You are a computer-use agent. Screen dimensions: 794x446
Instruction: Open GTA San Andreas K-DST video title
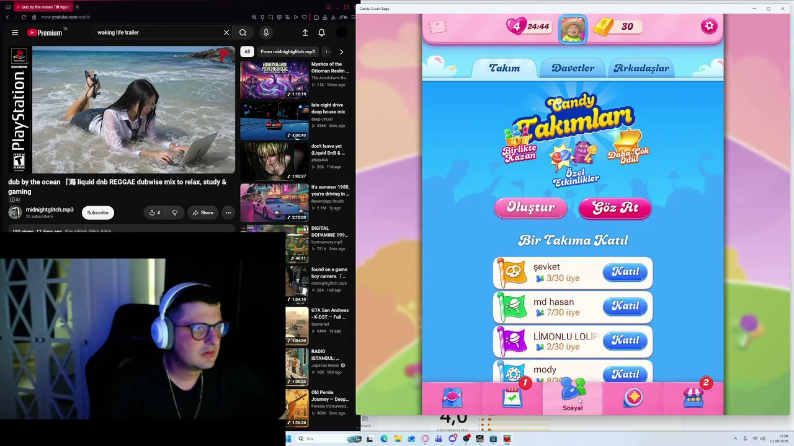click(x=329, y=314)
